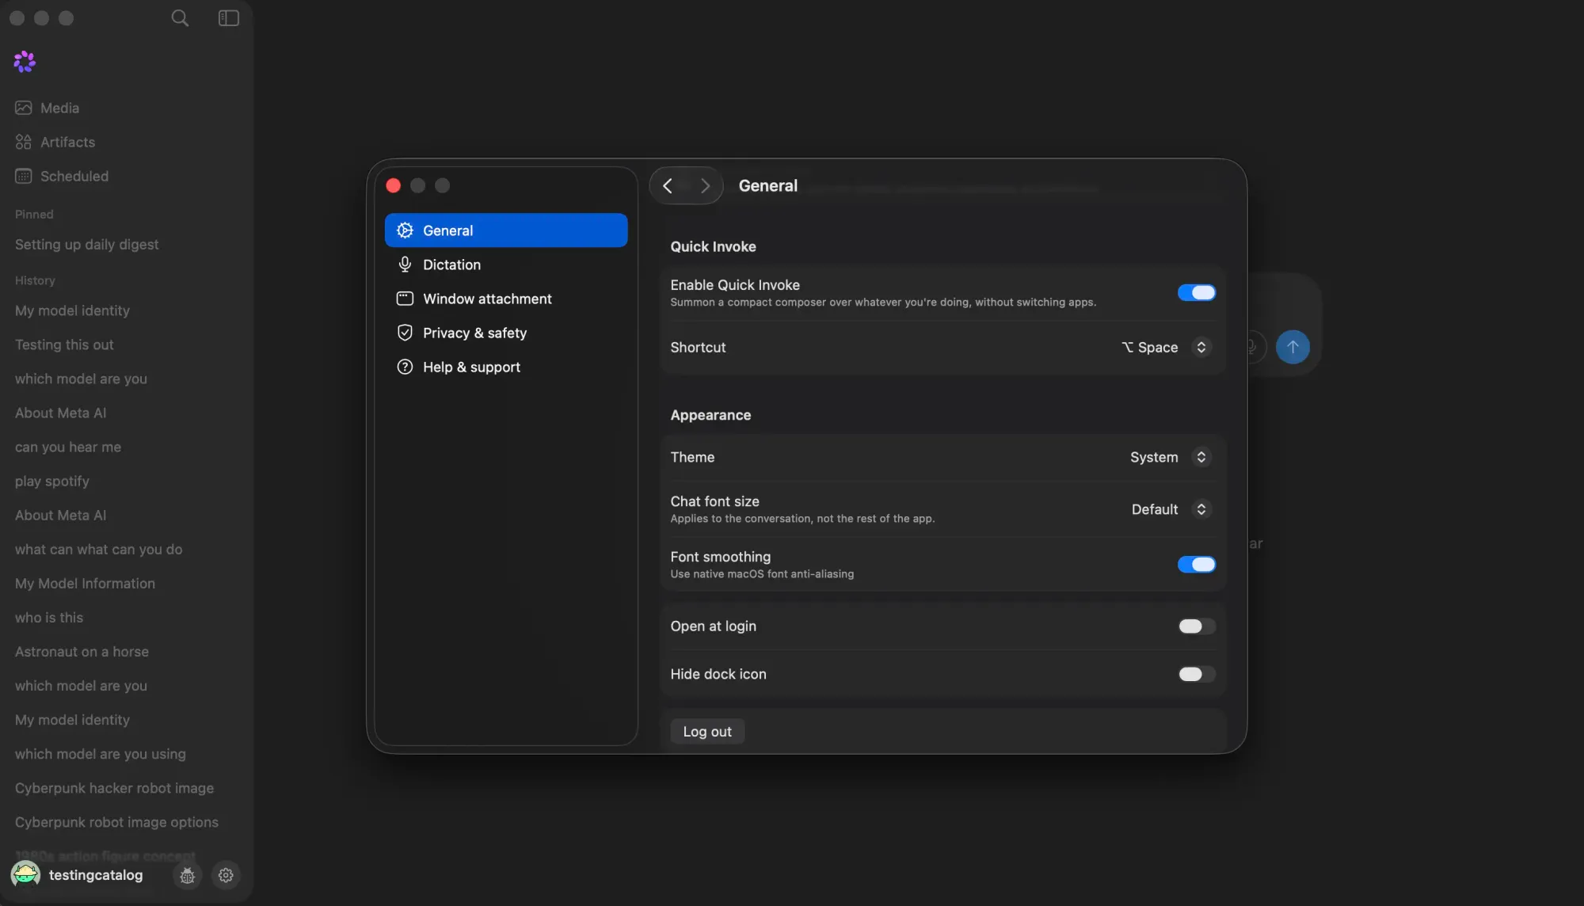Viewport: 1584px width, 906px height.
Task: Go forward in settings navigation
Action: (x=705, y=186)
